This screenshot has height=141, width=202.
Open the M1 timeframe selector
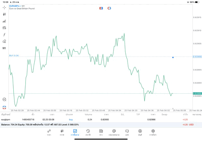4,48
